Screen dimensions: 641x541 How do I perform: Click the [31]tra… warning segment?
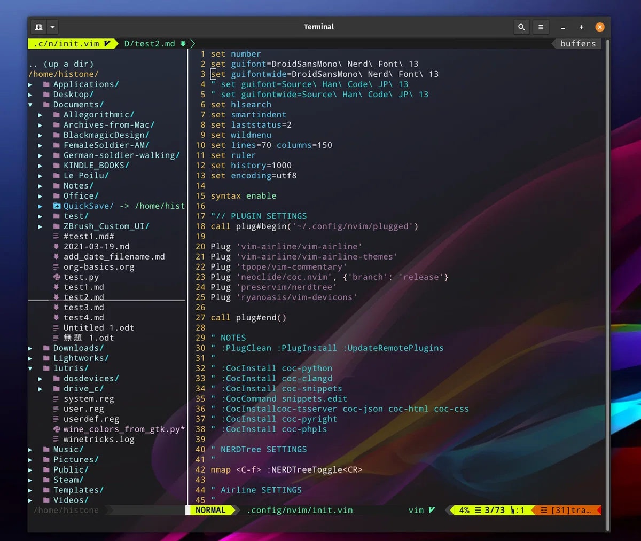click(566, 511)
